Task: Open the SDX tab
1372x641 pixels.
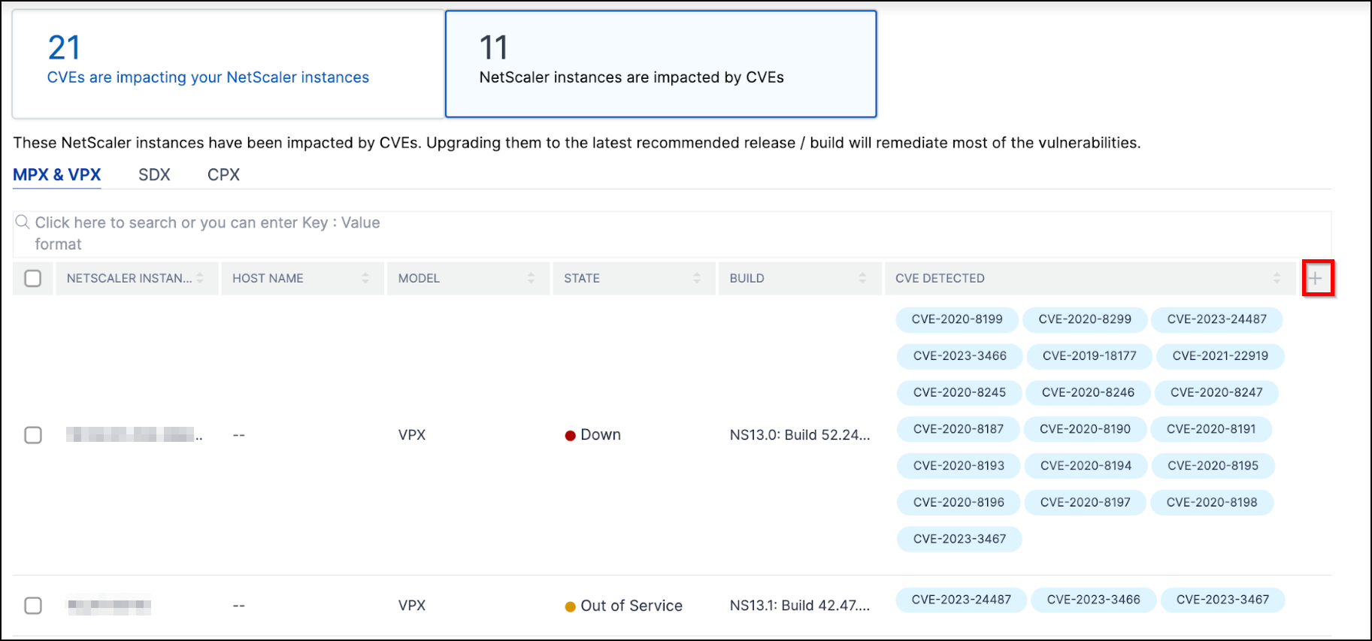Action: pos(154,174)
